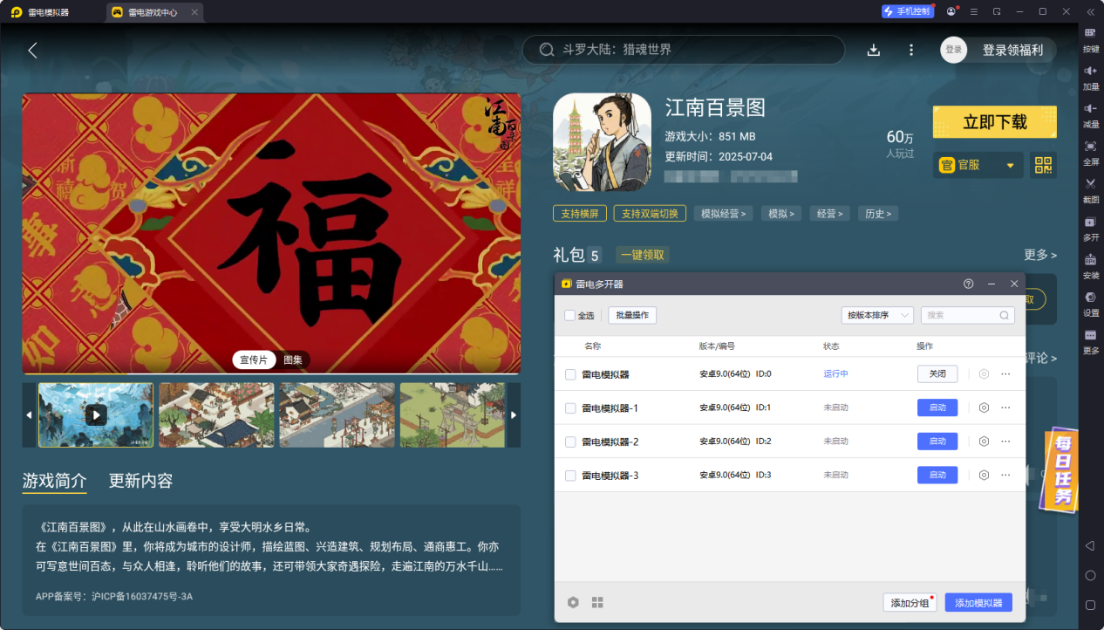
Task: Go back with the left arrow icon
Action: (x=33, y=51)
